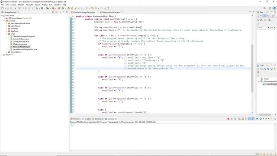Open the Navigate menu

(29, 5)
